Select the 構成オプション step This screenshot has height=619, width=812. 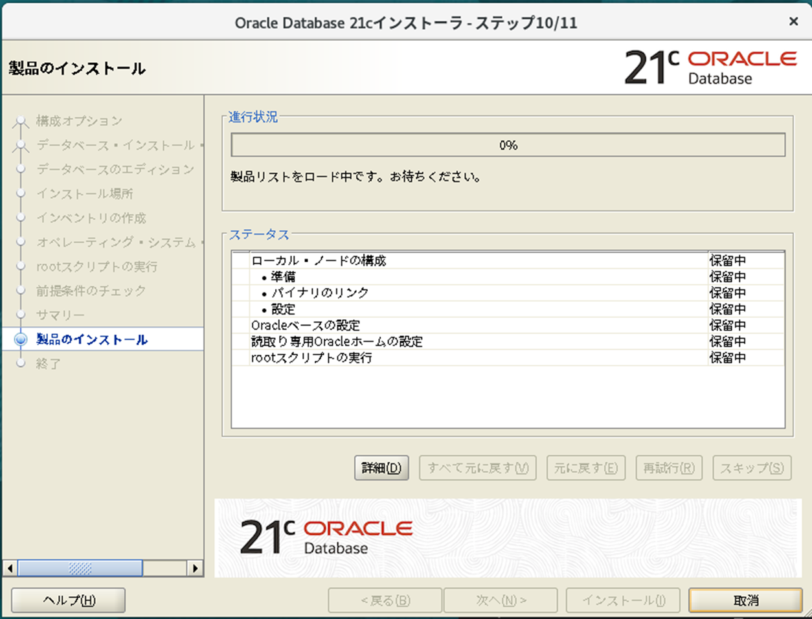pyautogui.click(x=79, y=121)
